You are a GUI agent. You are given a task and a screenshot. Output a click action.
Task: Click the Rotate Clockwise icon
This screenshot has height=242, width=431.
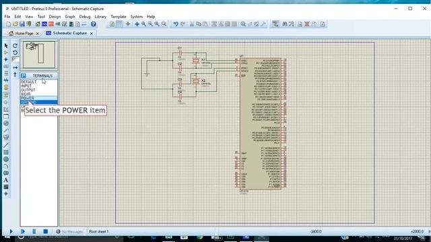[15, 46]
